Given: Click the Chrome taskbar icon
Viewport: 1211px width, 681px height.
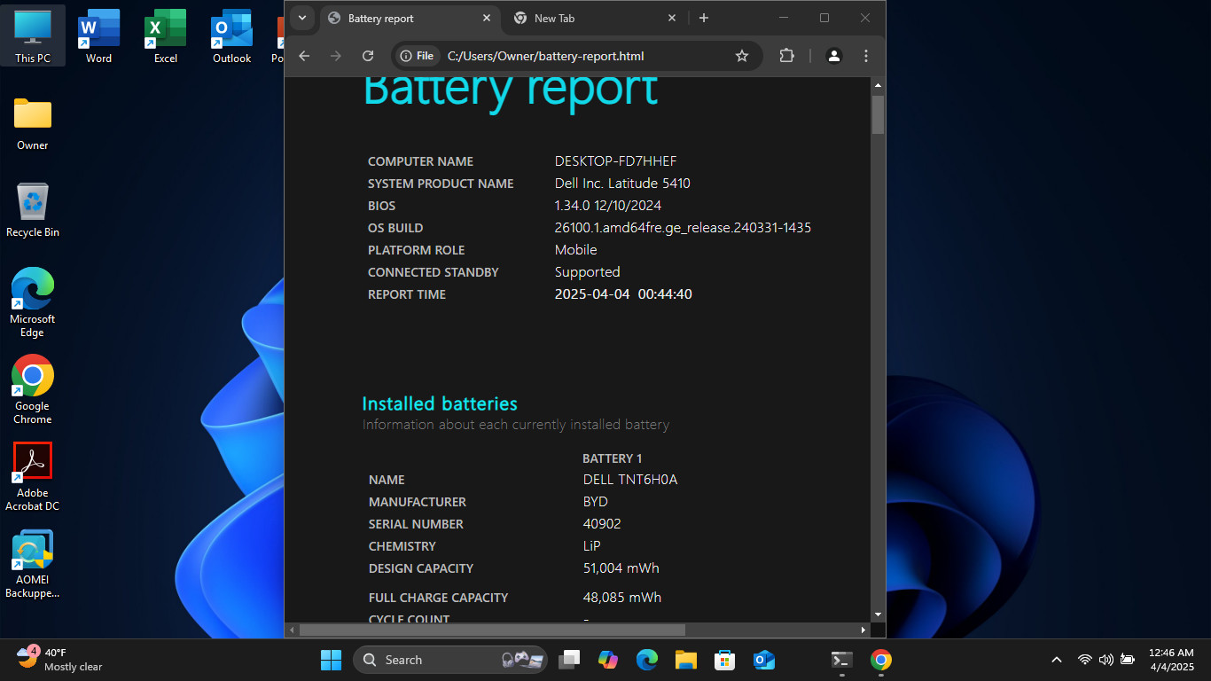Looking at the screenshot, I should [x=880, y=660].
